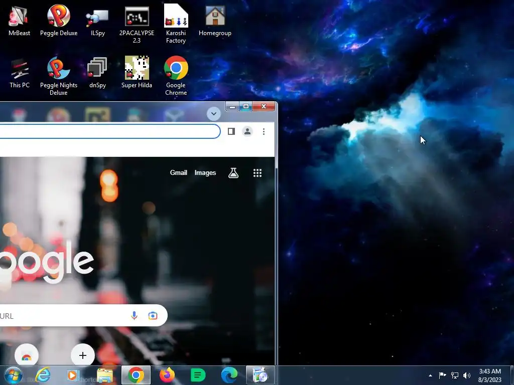Open the Images link
The image size is (514, 385).
205,173
